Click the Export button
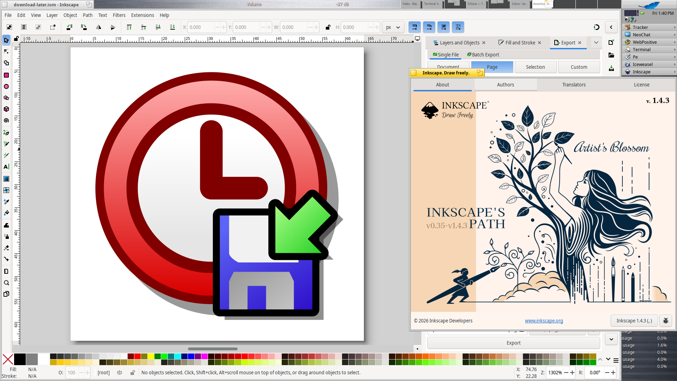 [514, 343]
